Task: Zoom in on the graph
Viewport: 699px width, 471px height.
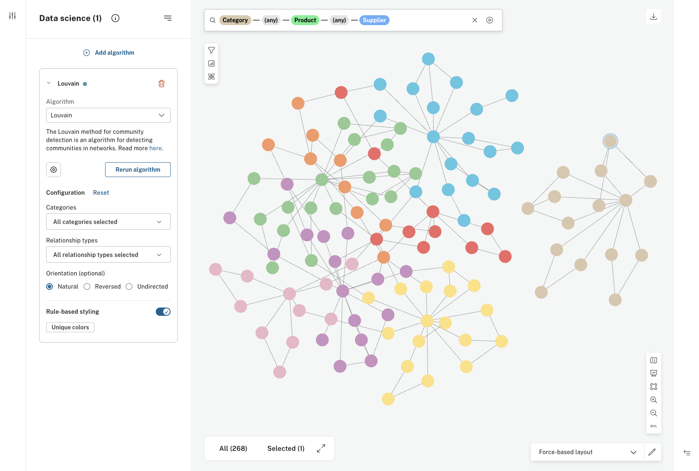Action: click(x=653, y=400)
